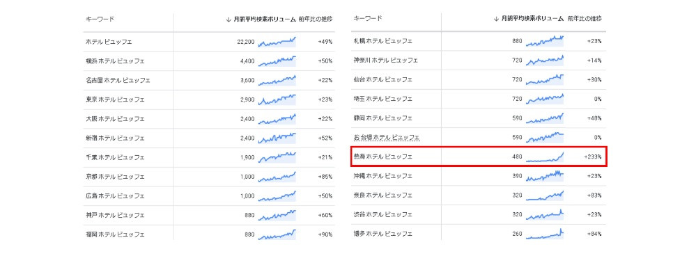Click the sparkline chart for 札幌 ホテル ビュッフェ
The height and width of the screenshot is (256, 689).
pyautogui.click(x=545, y=41)
